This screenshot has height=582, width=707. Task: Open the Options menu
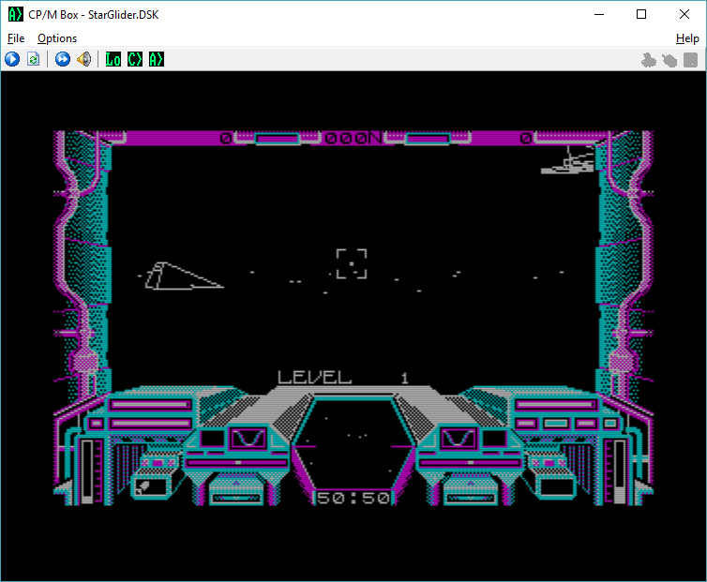click(57, 38)
